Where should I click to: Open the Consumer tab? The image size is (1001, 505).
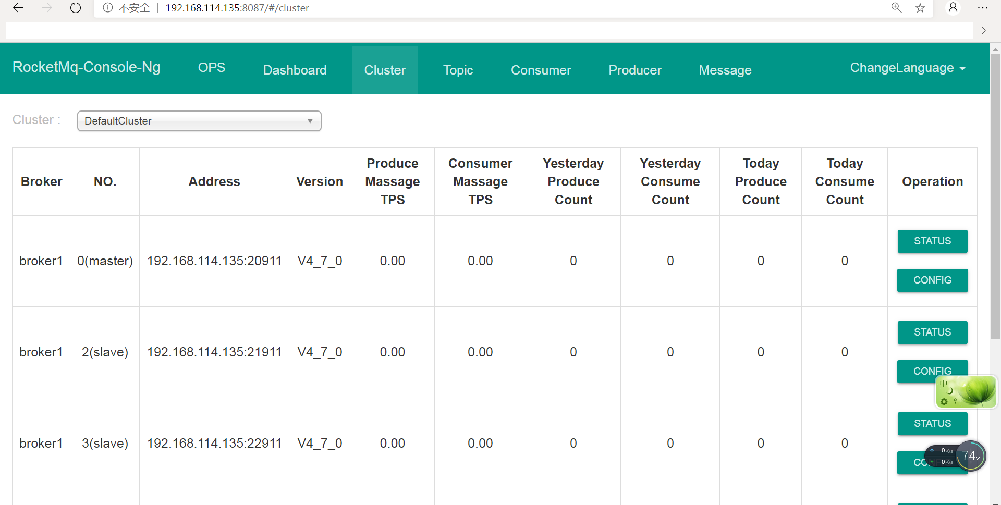541,70
